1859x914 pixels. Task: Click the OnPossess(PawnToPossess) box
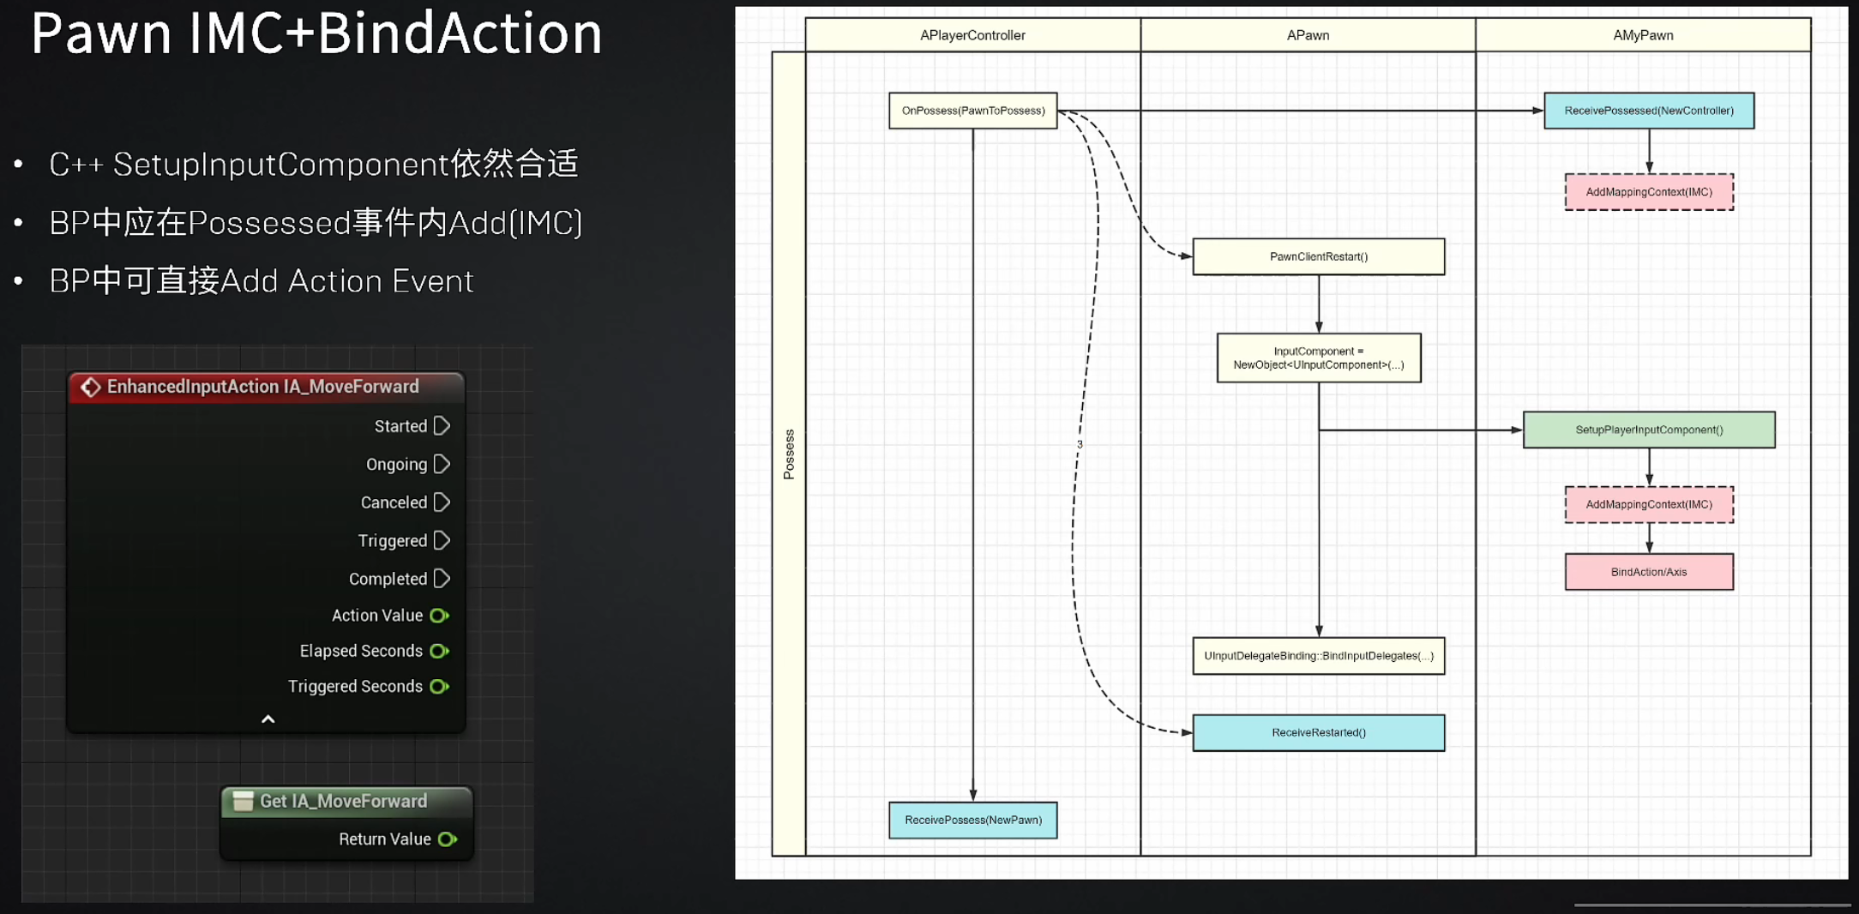[x=973, y=111]
